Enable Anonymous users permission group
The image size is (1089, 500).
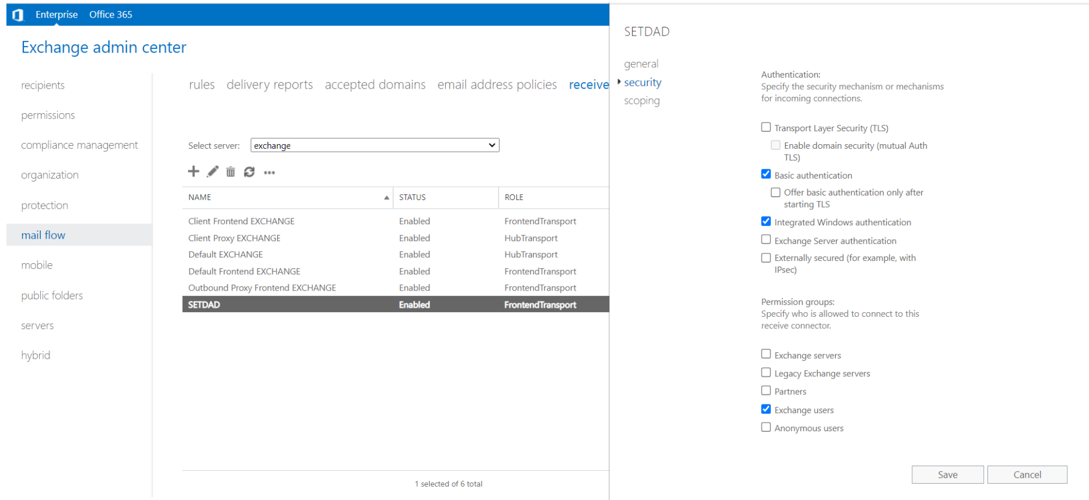(766, 428)
